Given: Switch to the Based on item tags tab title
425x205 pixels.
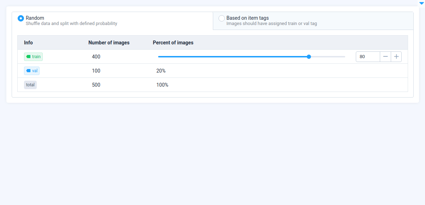Looking at the screenshot, I should tap(247, 18).
